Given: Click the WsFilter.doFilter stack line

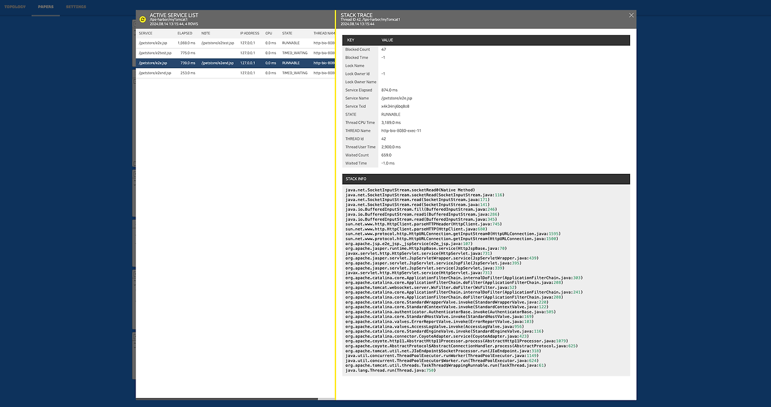Looking at the screenshot, I should pos(431,288).
